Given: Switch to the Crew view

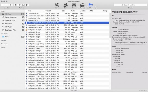Looking at the screenshot, I should click(x=74, y=6).
